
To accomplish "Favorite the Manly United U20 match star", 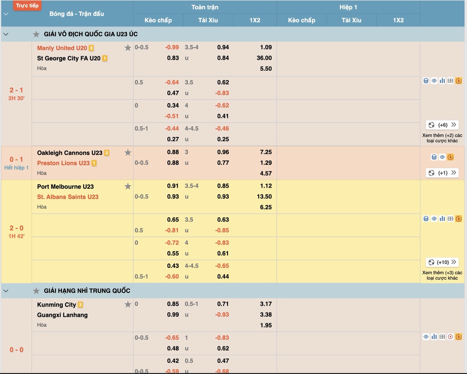I will point(128,48).
